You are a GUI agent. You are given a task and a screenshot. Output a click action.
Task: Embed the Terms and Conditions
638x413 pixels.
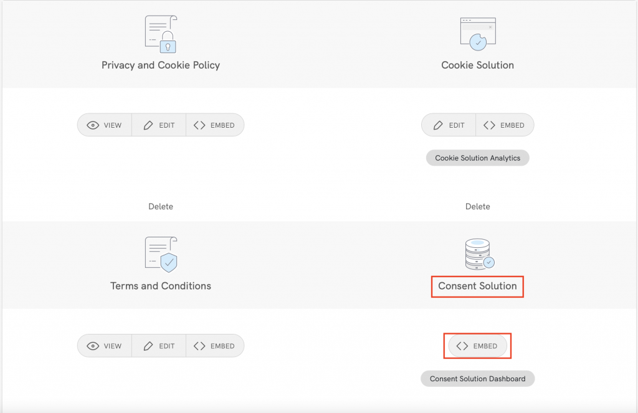215,346
